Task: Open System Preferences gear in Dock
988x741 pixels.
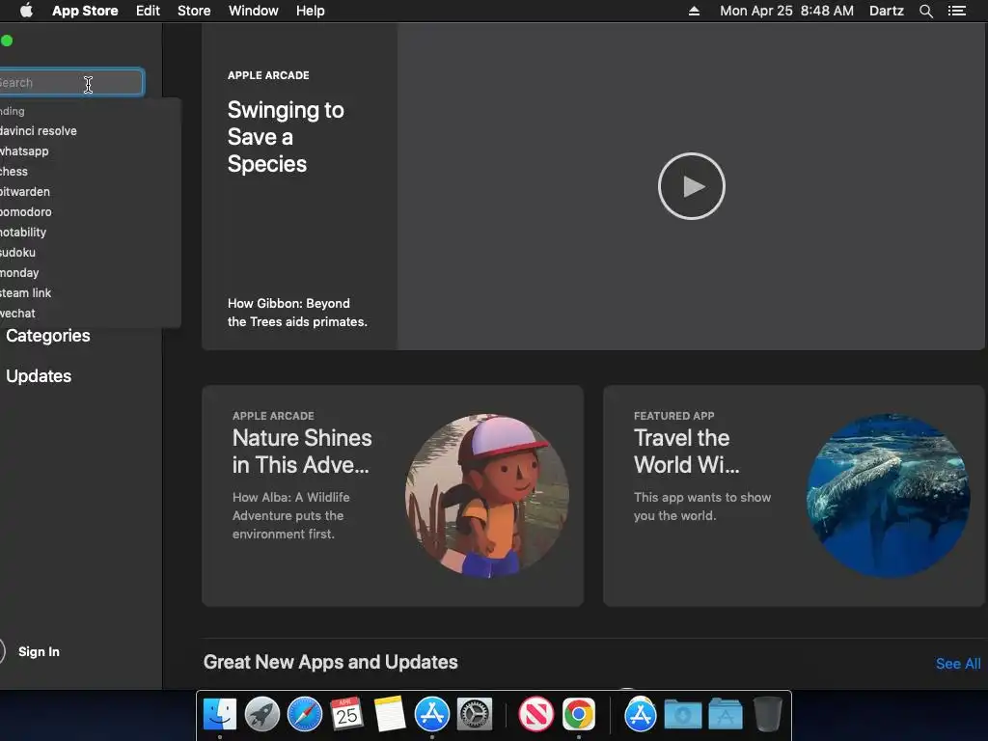Action: 474,714
